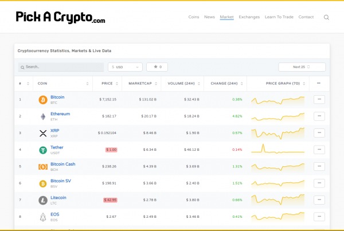Image resolution: width=344 pixels, height=231 pixels.
Task: Open the Learn To Trade menu item
Action: [x=279, y=17]
